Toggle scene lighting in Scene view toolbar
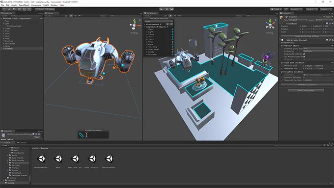 click(x=71, y=16)
